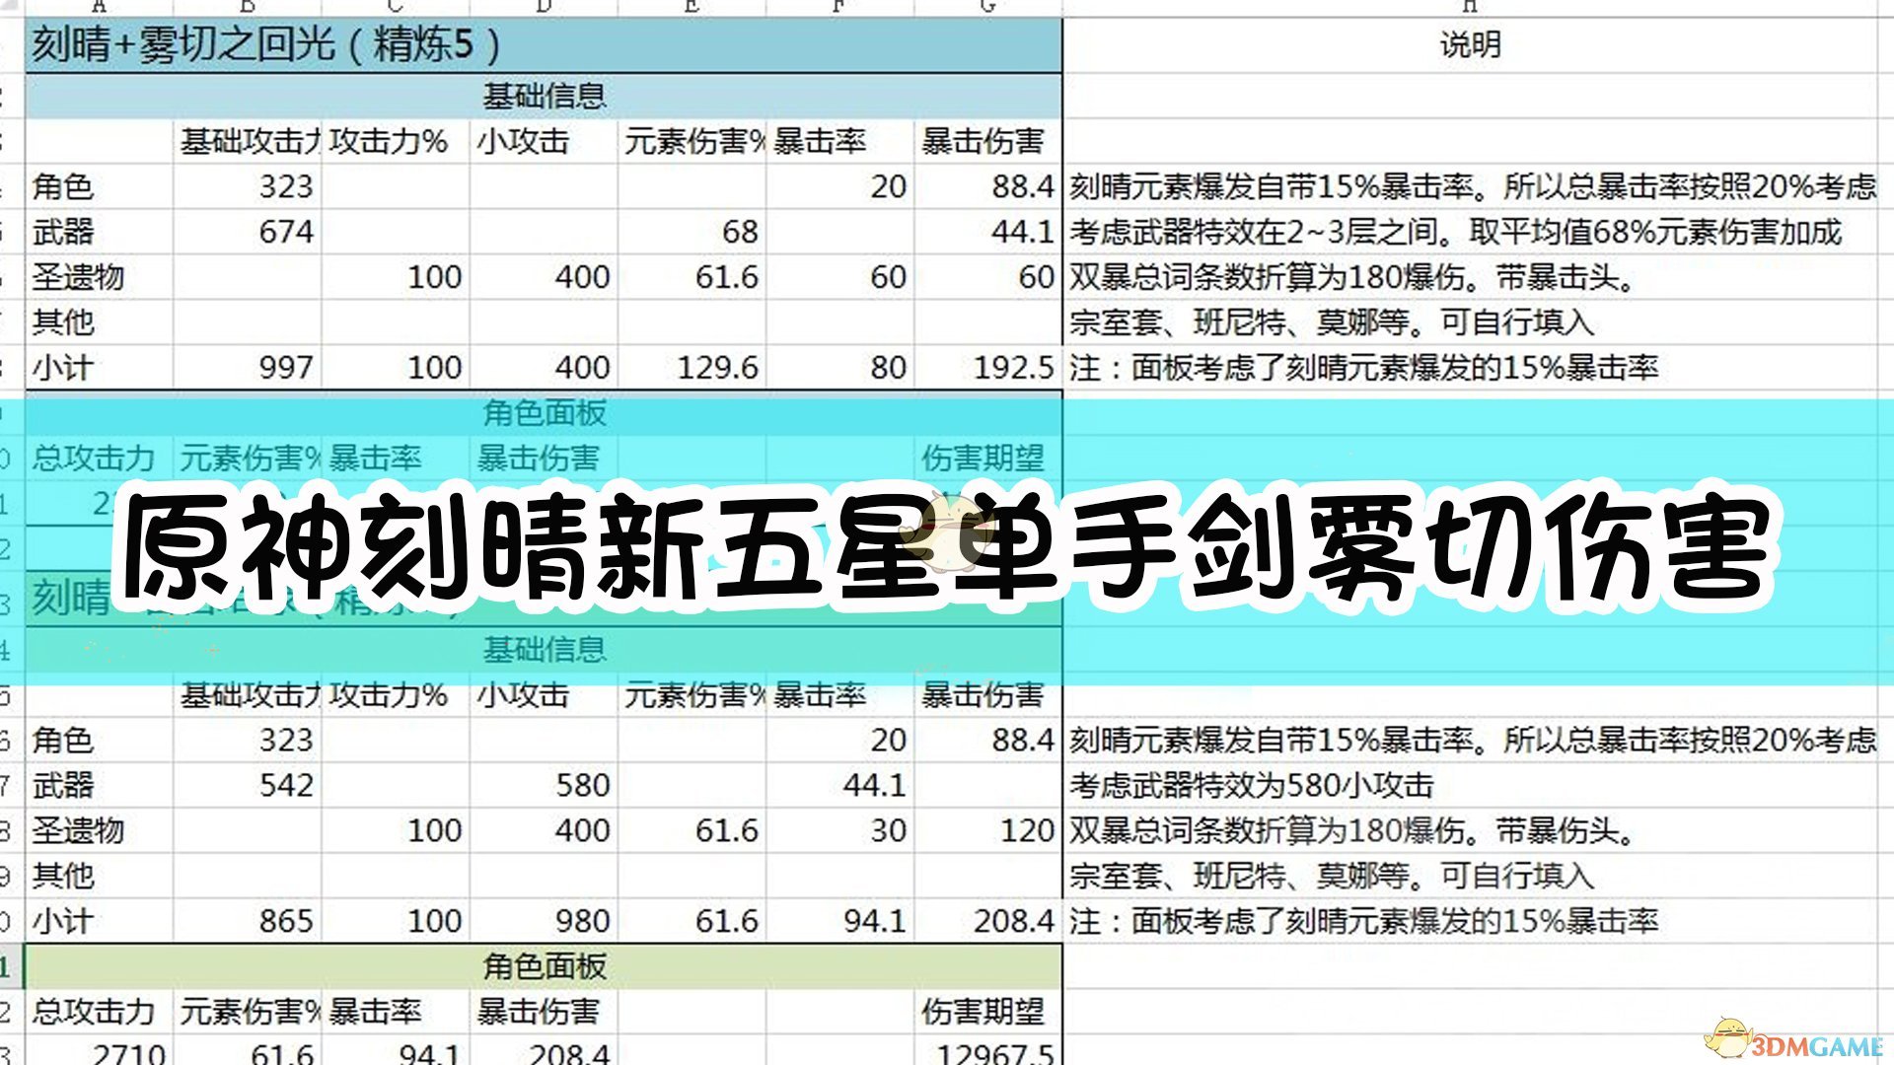Select the 208.4 subtotal cell in row 小计
Screen dimensions: 1894x1065
pos(1012,921)
